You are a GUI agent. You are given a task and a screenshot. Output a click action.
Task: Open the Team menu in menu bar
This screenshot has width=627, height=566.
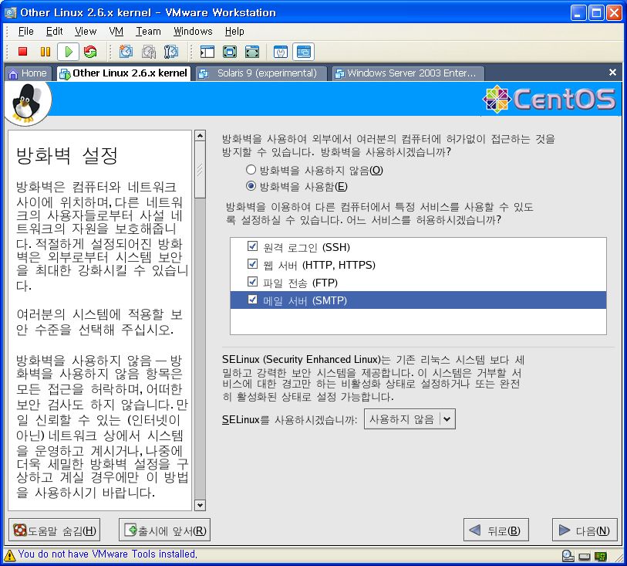pos(148,32)
